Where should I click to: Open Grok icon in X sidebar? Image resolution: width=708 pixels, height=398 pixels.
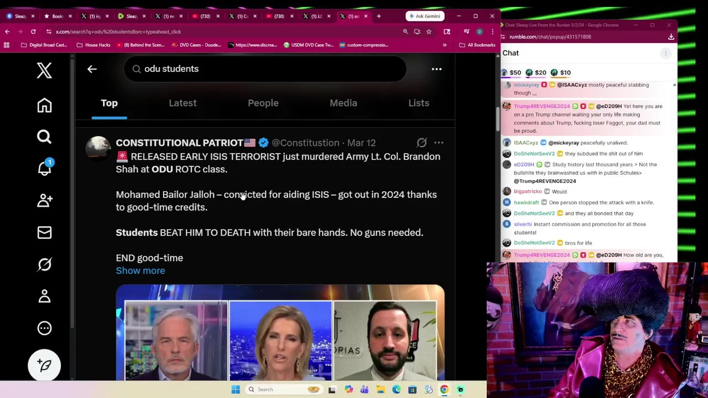click(44, 264)
